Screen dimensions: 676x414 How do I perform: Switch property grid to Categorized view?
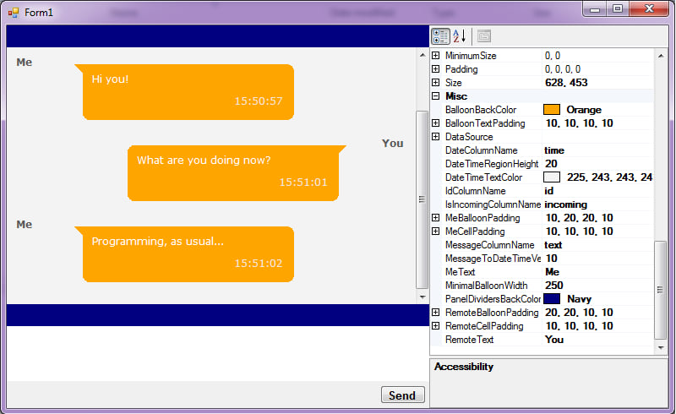tap(440, 36)
